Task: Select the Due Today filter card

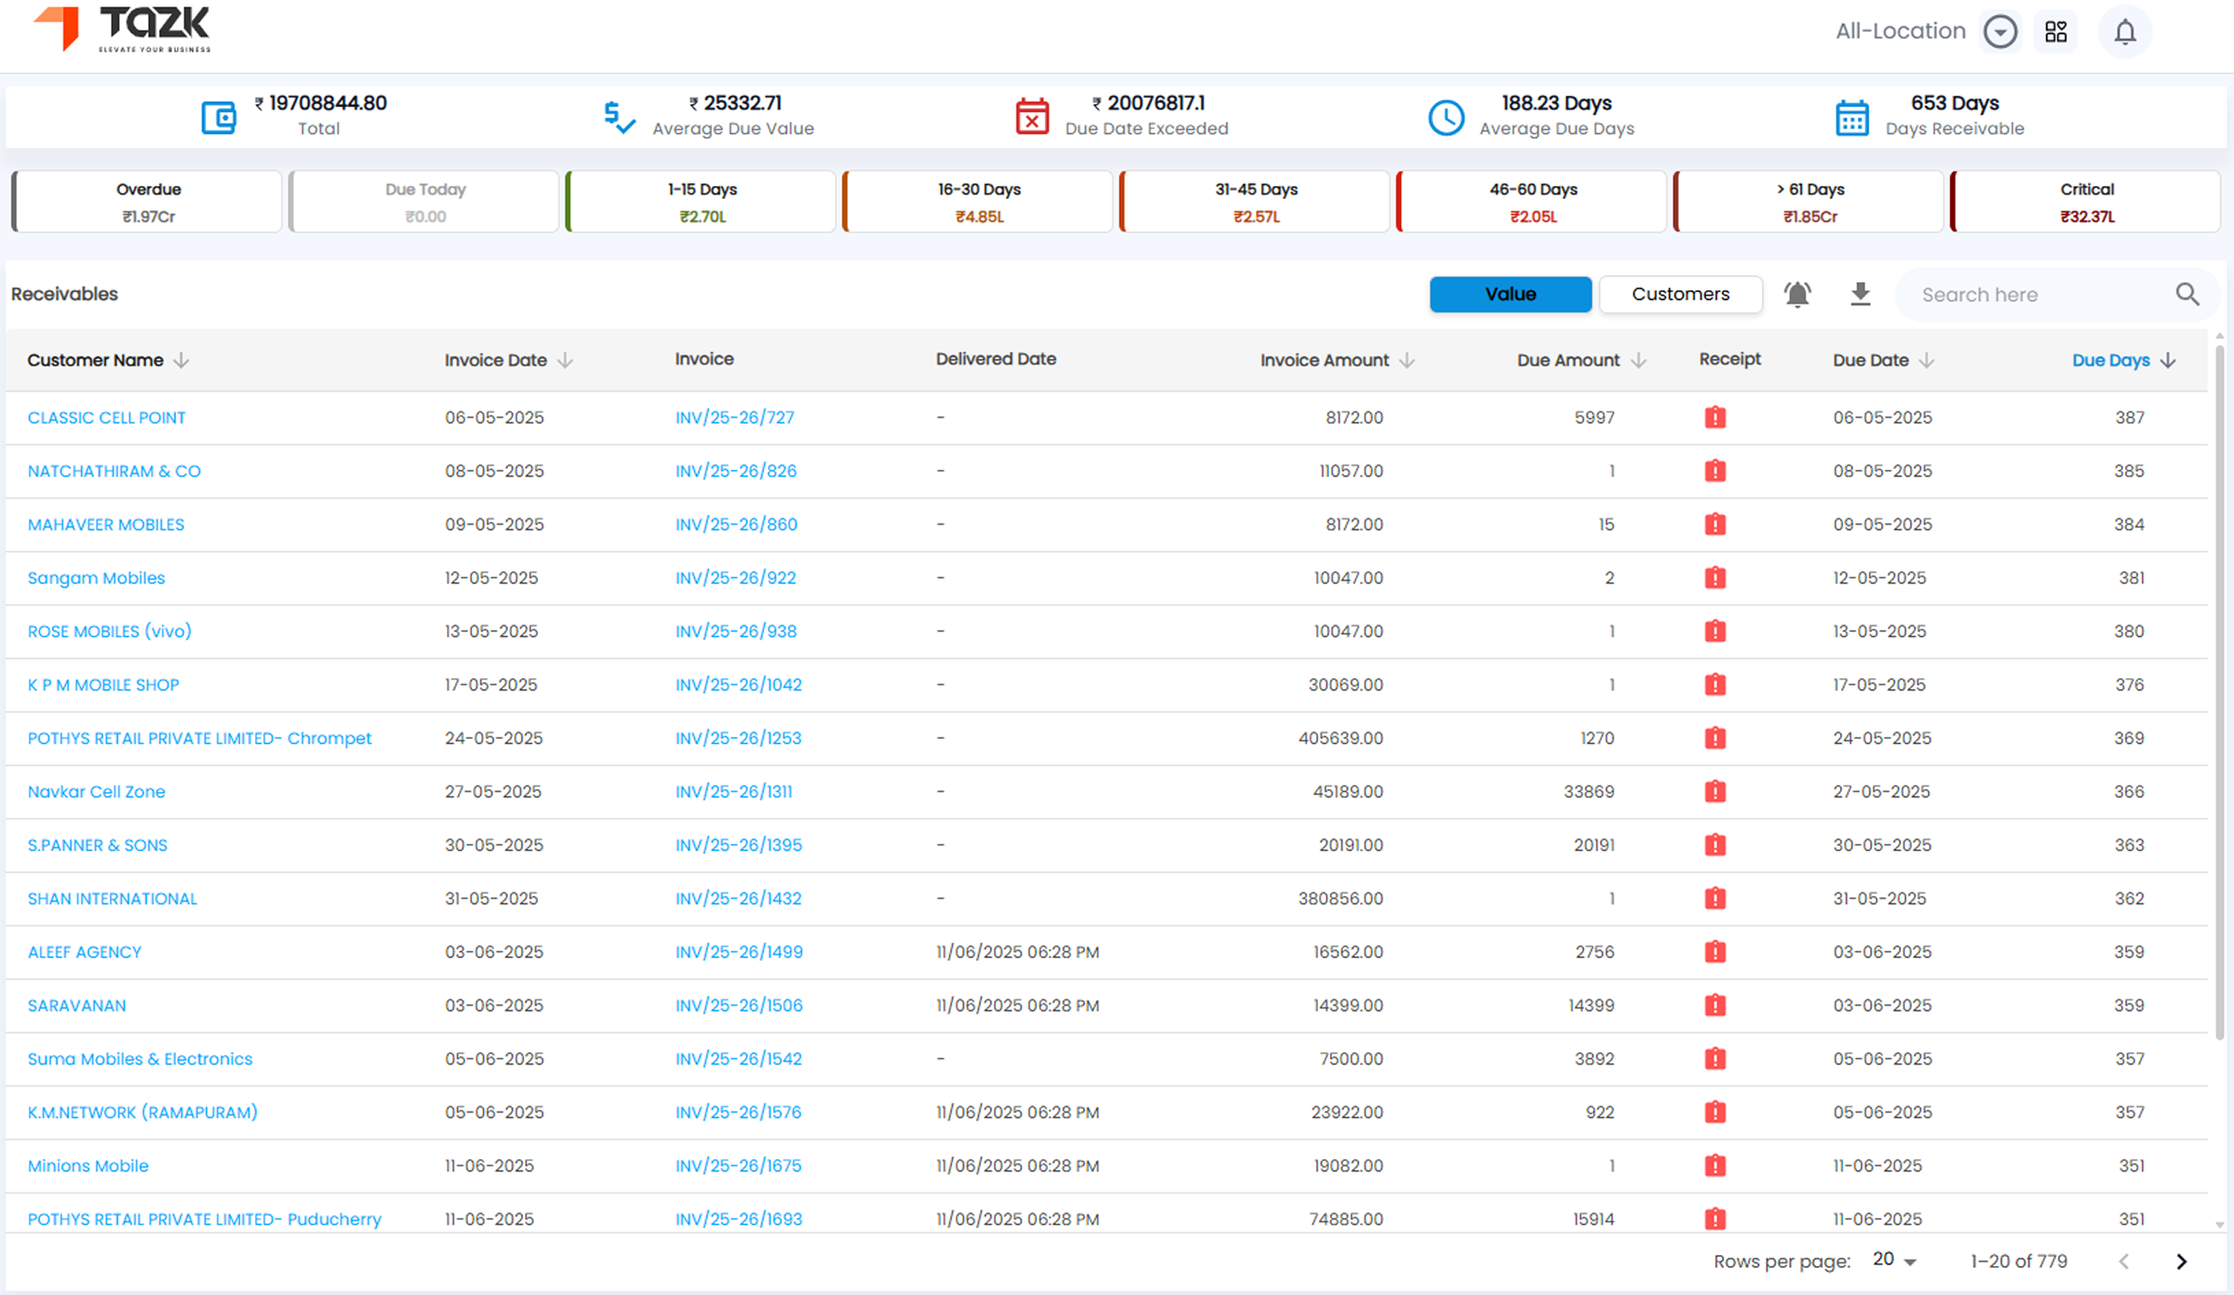Action: [x=424, y=202]
